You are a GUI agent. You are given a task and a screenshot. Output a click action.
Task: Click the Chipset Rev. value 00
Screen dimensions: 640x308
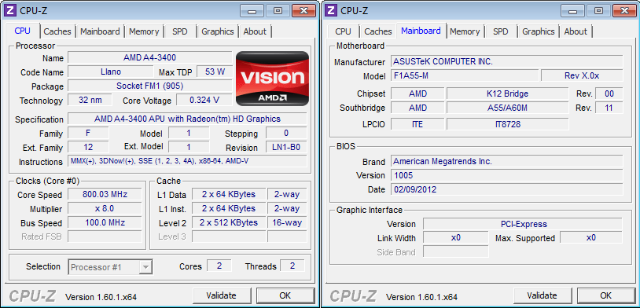coord(609,93)
